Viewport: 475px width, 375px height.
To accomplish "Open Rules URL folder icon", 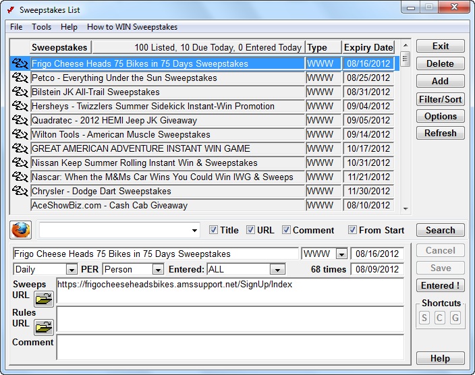I will coord(44,327).
